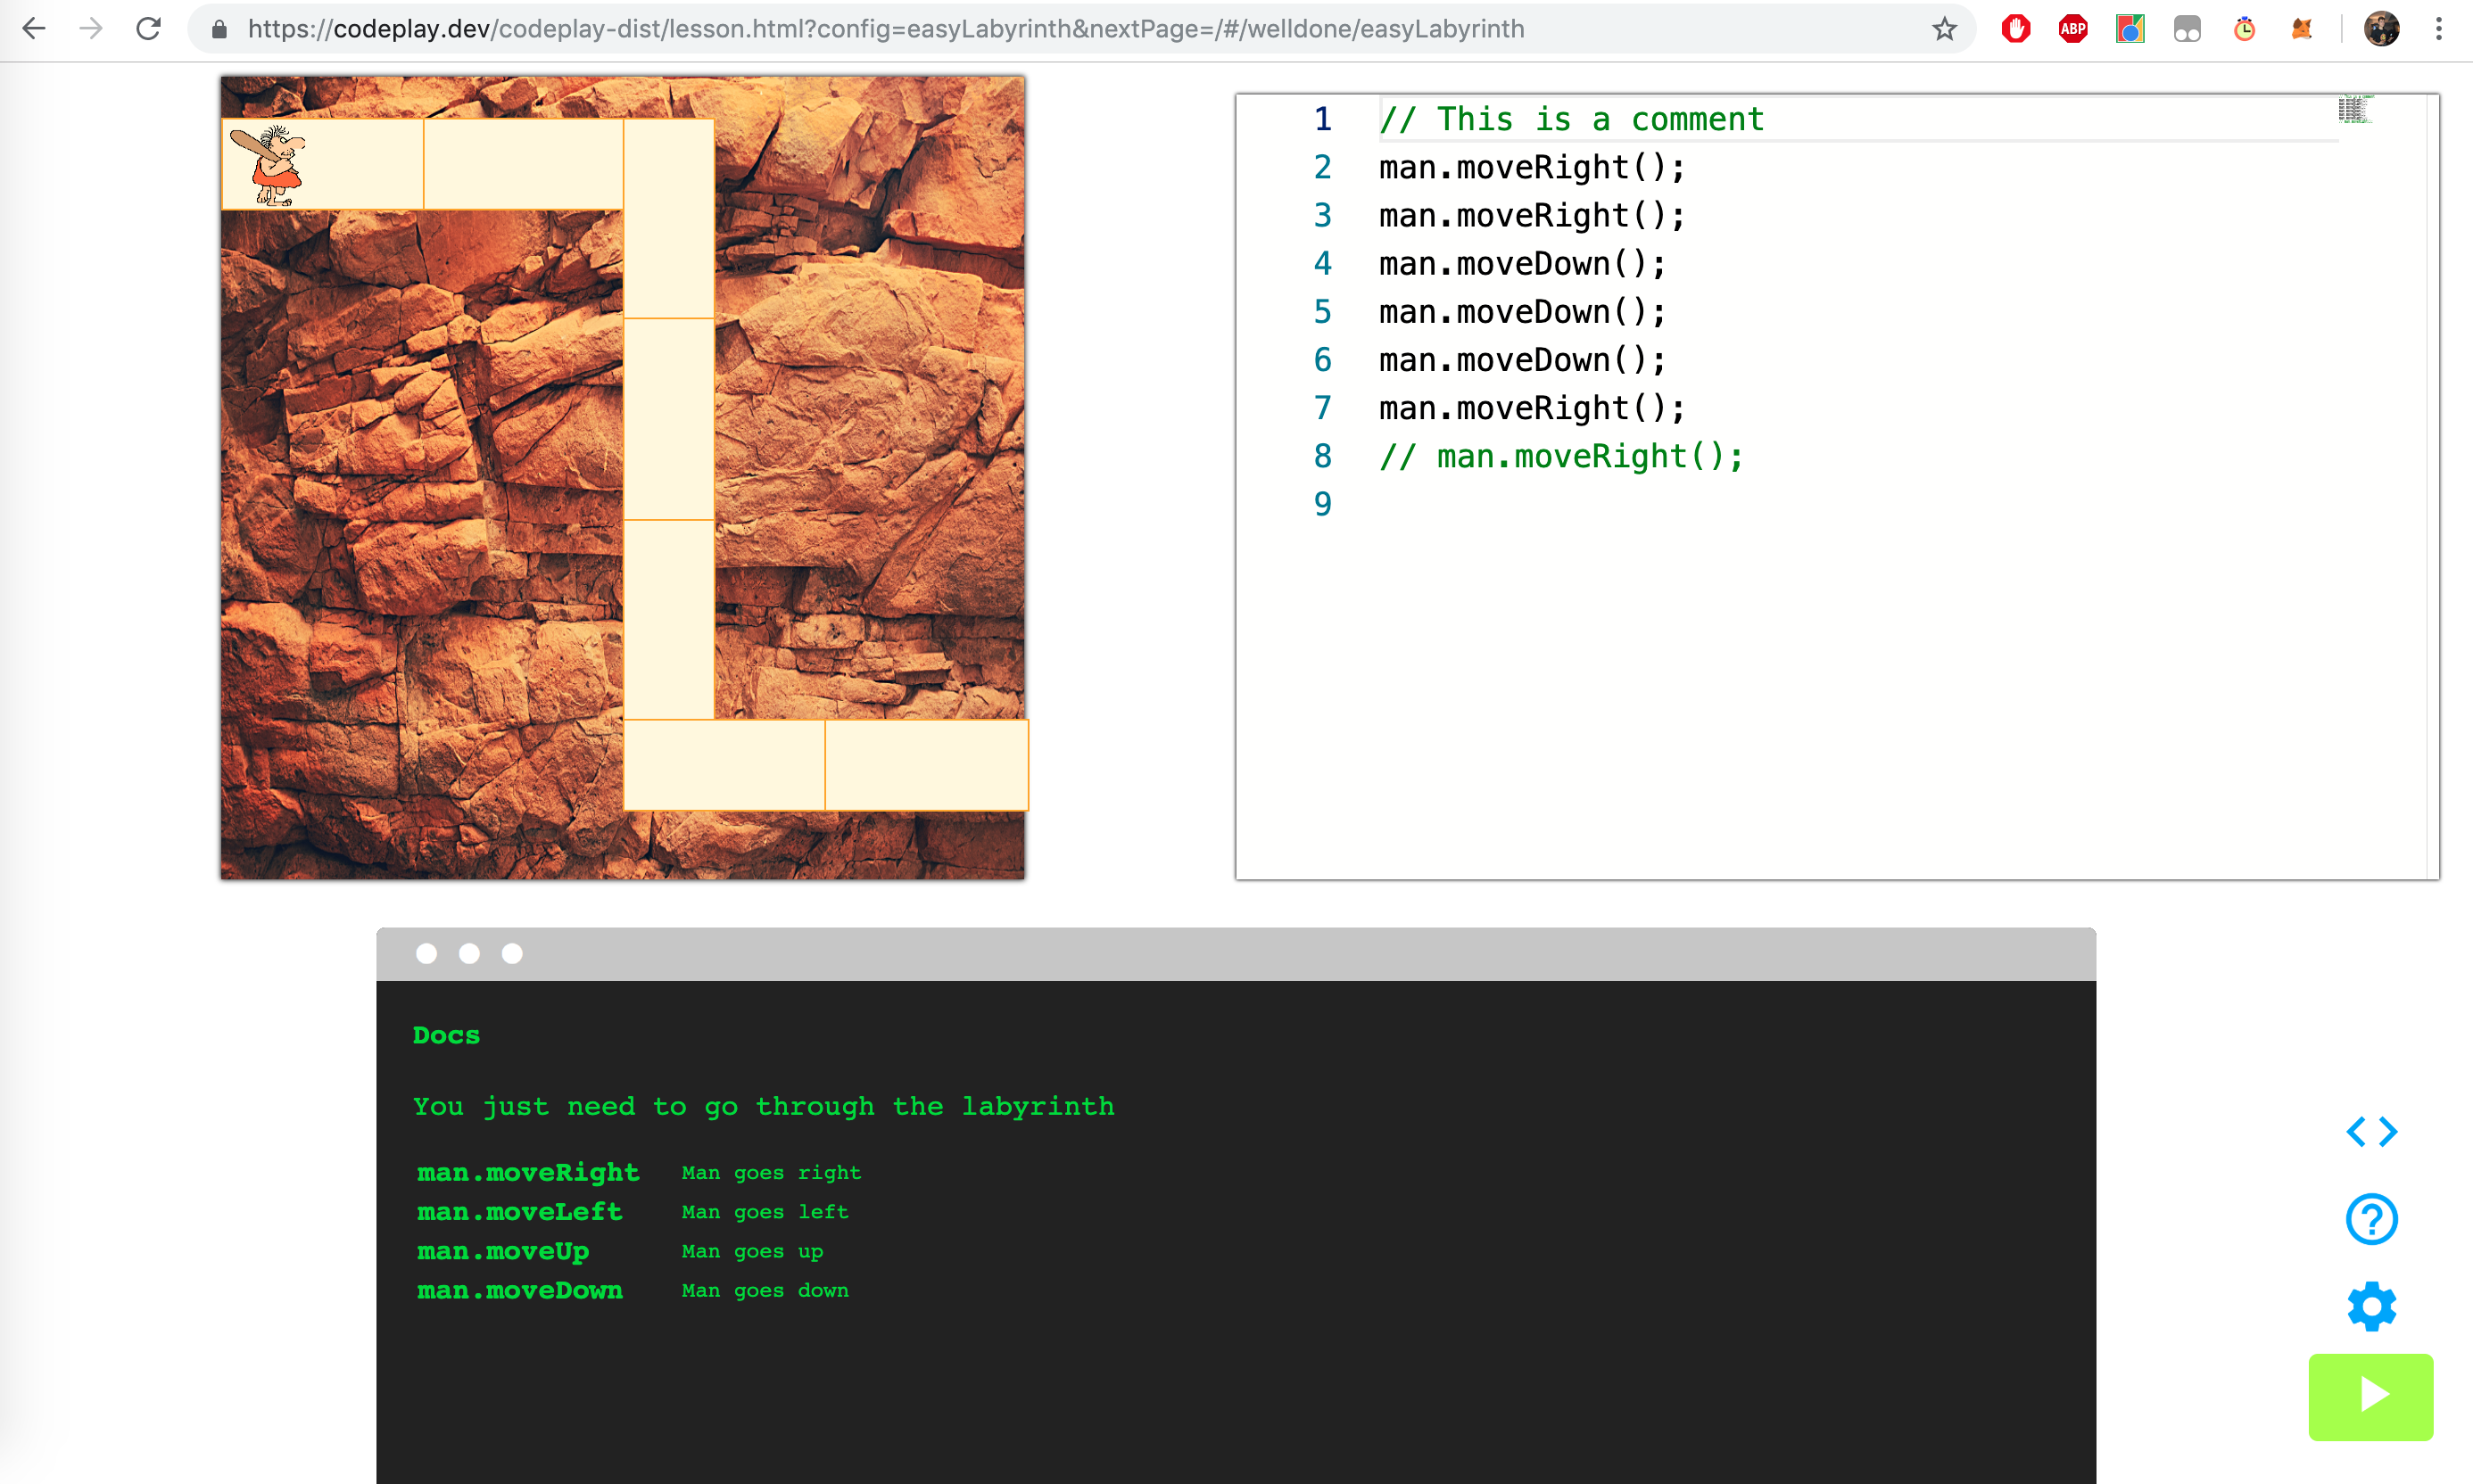Open the user profile avatar
2473x1484 pixels.
click(2381, 29)
